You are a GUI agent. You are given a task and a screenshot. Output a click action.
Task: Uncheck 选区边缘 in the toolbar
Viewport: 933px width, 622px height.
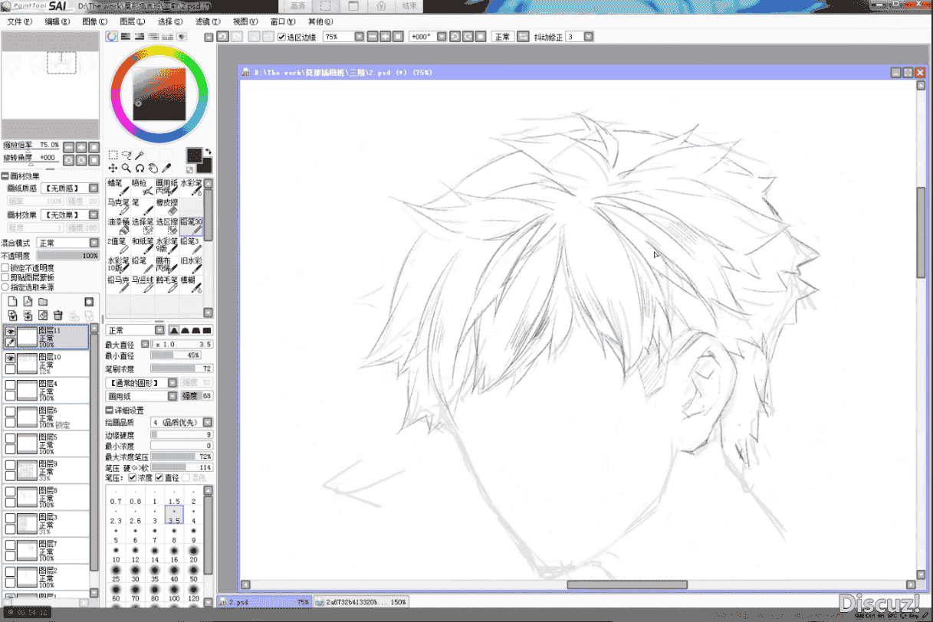[281, 37]
